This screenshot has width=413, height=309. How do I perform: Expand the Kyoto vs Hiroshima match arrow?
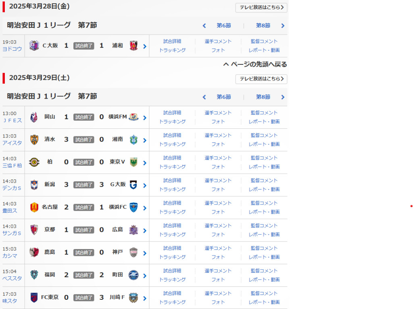coord(144,231)
